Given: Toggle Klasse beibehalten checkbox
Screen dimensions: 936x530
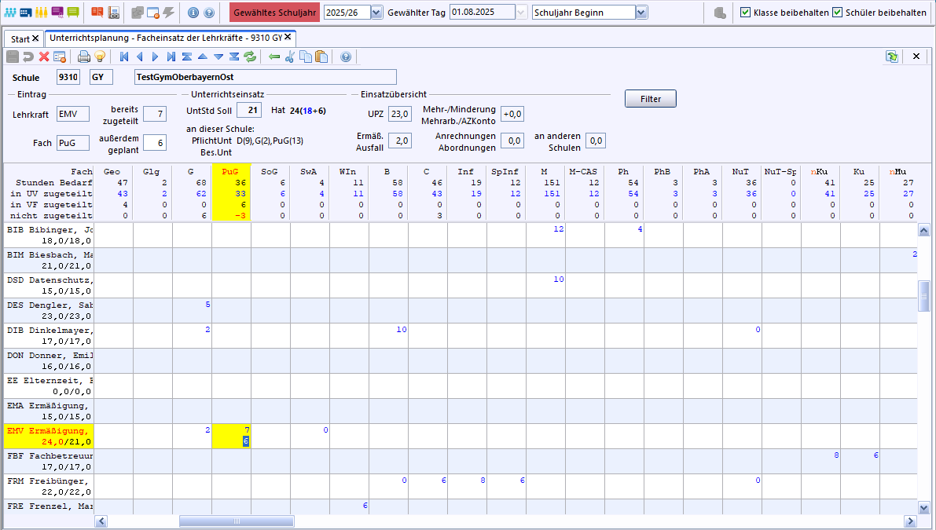Looking at the screenshot, I should point(746,13).
